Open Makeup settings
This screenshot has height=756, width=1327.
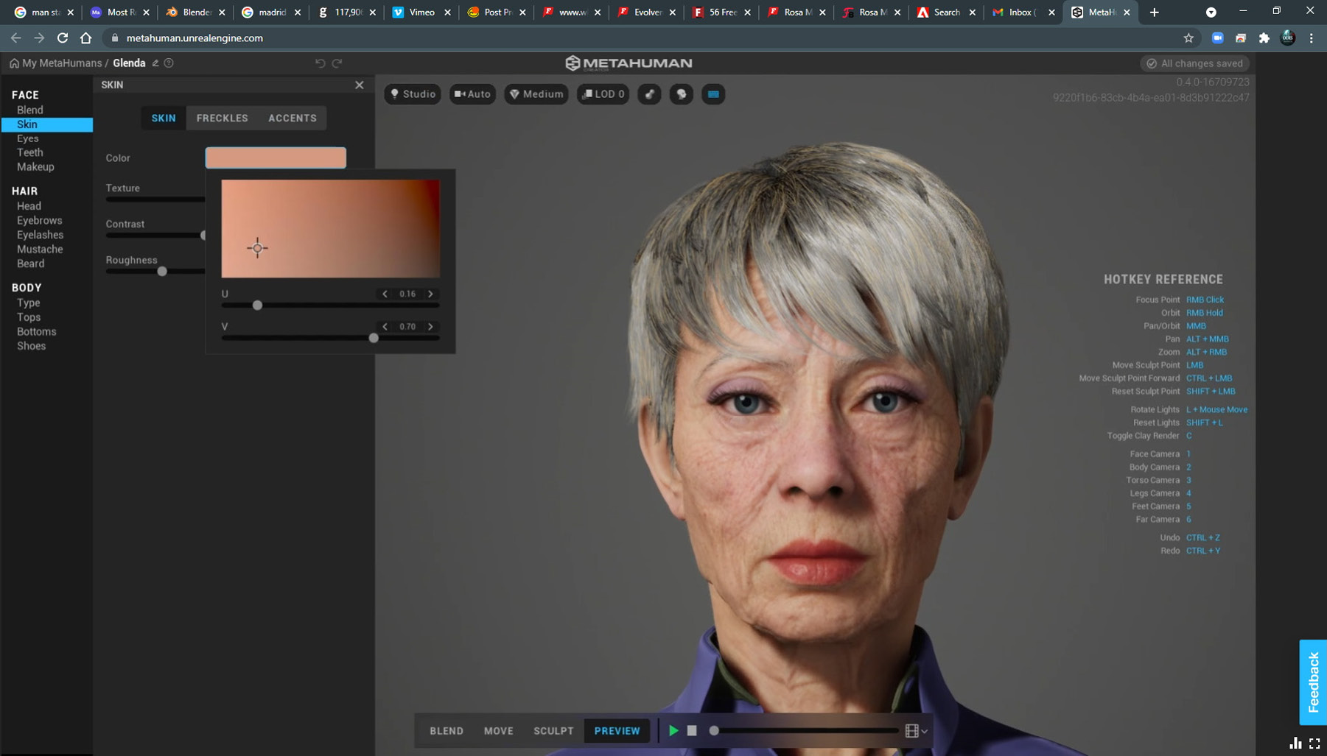pos(35,167)
